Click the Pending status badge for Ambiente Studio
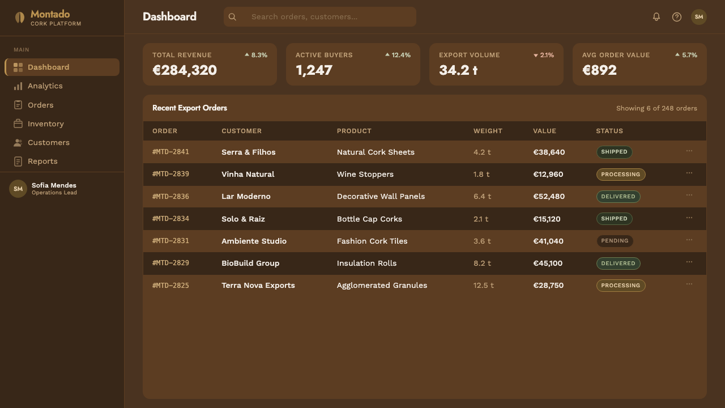The height and width of the screenshot is (408, 725). pos(615,241)
